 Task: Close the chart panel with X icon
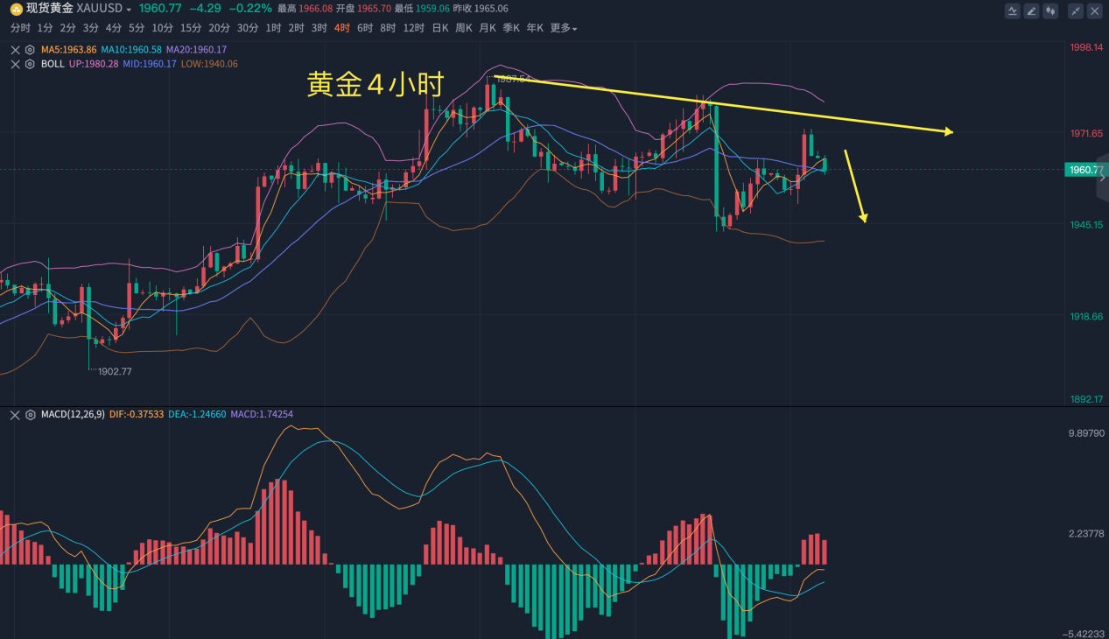(x=1095, y=11)
